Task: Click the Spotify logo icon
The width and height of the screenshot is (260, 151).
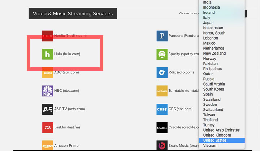Action: [x=162, y=54]
